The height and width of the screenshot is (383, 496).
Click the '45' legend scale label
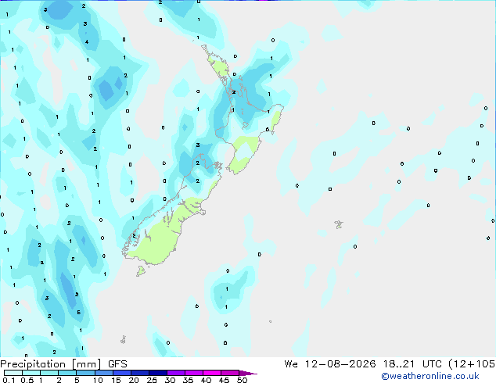click(224, 380)
